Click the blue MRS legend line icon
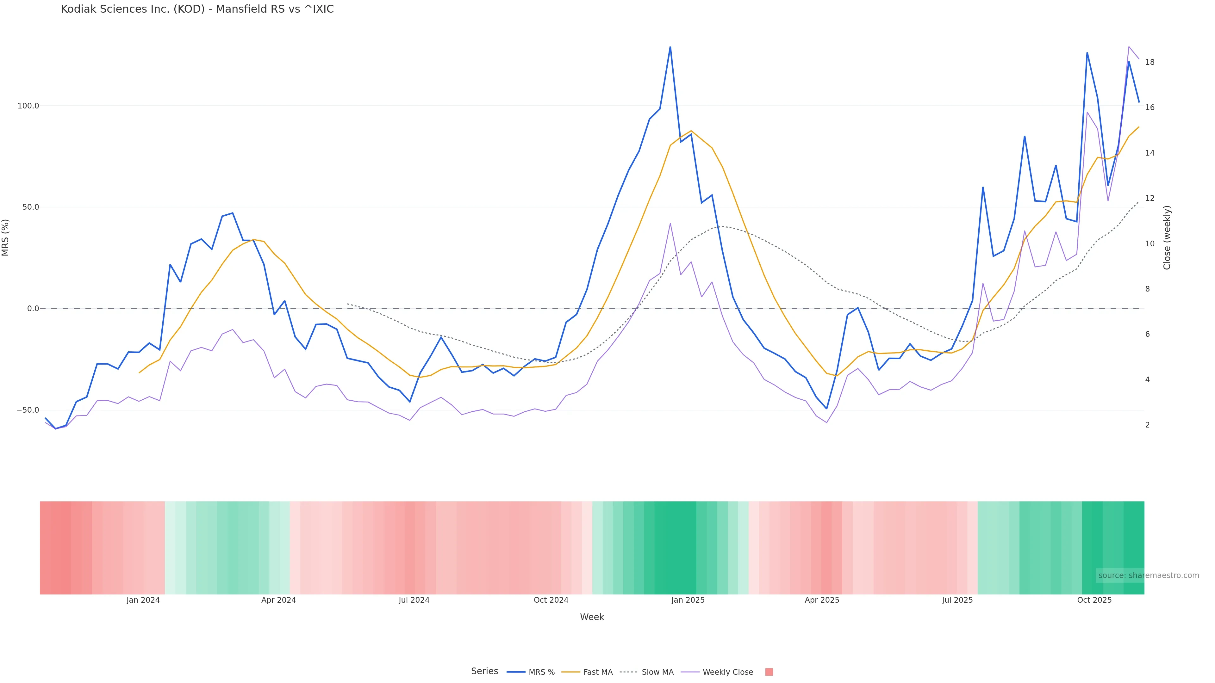This screenshot has height=683, width=1215. (x=516, y=672)
